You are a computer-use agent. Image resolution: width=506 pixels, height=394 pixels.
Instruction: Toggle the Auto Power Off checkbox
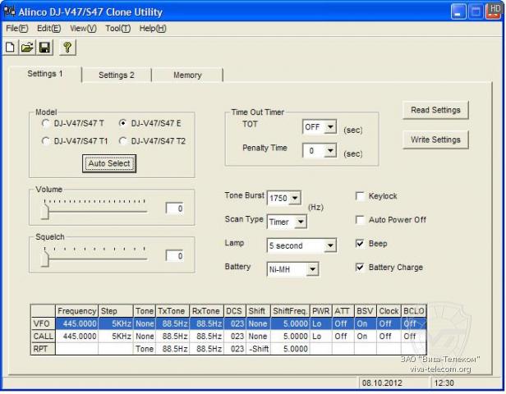click(361, 220)
